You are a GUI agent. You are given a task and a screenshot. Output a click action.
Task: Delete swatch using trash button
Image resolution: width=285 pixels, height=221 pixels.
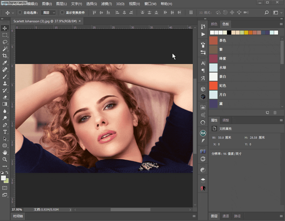click(x=275, y=113)
